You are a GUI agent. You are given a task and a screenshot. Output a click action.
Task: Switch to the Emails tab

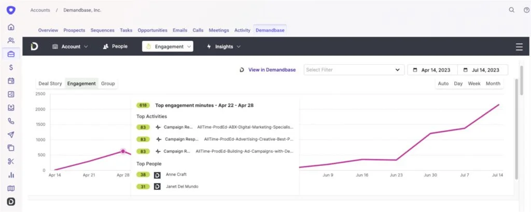pyautogui.click(x=180, y=30)
